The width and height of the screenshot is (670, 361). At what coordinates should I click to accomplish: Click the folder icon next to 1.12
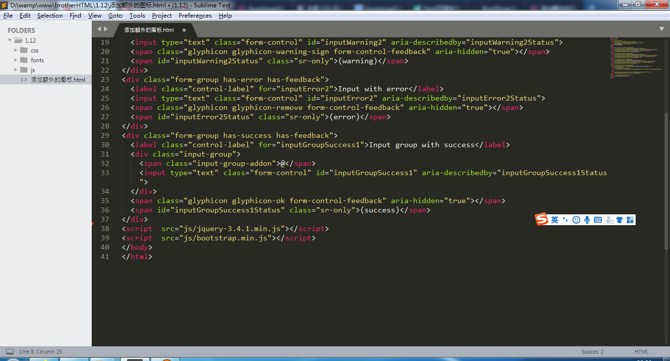[x=18, y=41]
